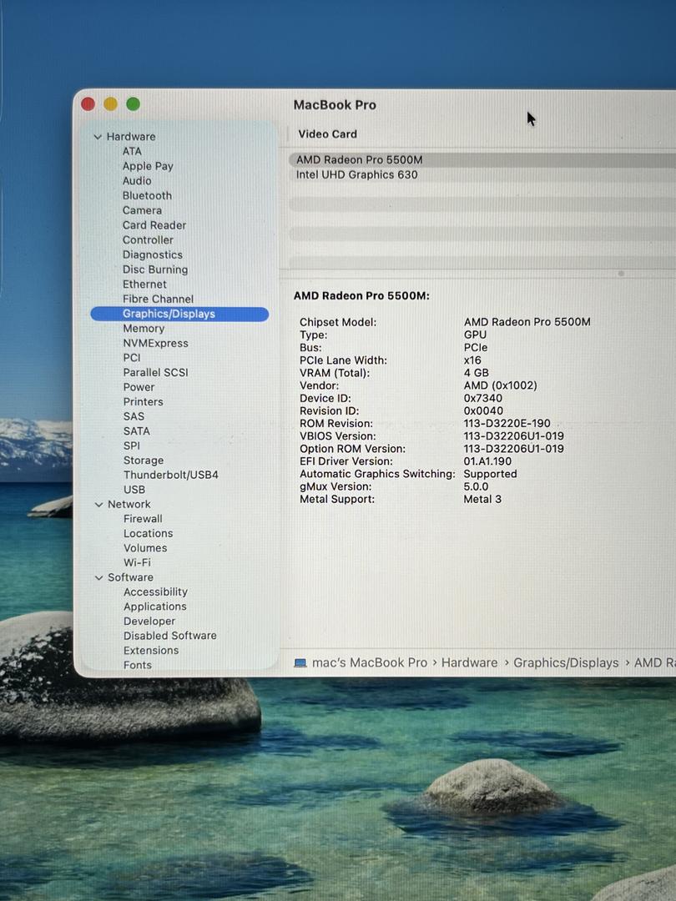Select Wi-Fi under Network
The height and width of the screenshot is (901, 676).
coord(138,562)
